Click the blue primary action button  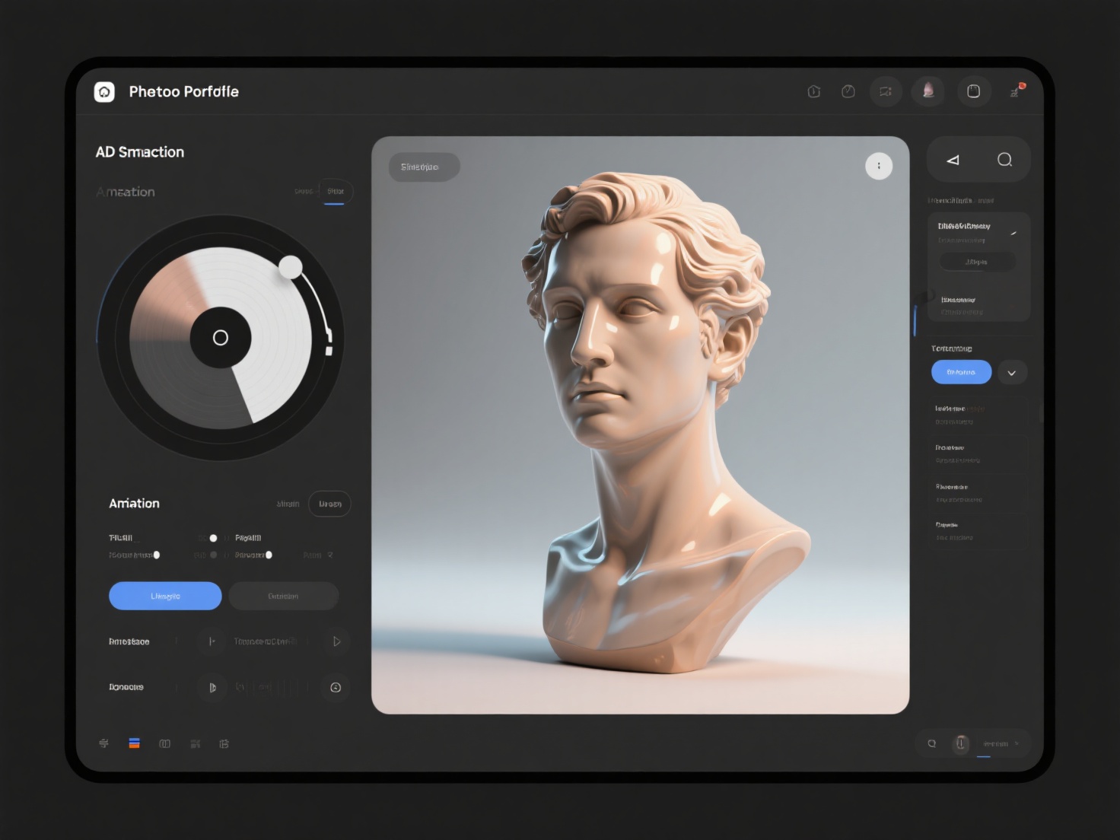(x=164, y=596)
